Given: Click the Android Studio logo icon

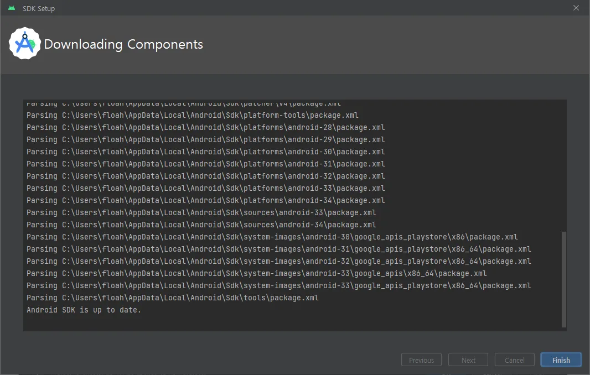Looking at the screenshot, I should coord(25,44).
